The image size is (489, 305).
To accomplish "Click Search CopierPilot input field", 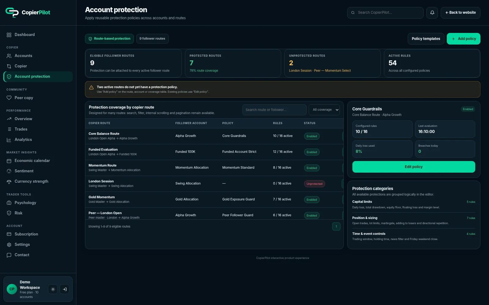I will click(x=385, y=13).
